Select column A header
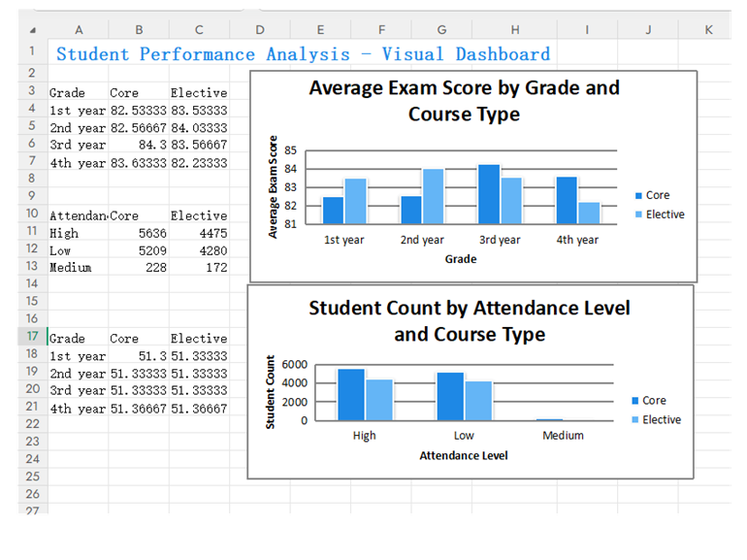 pos(79,30)
